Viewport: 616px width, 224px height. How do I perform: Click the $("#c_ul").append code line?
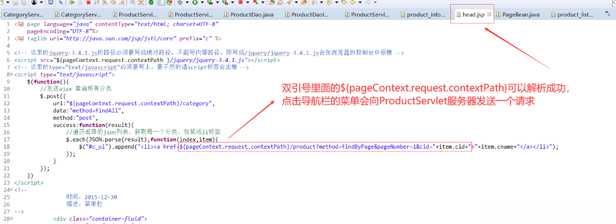click(x=319, y=147)
